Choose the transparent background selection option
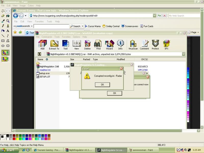 tap(5, 59)
